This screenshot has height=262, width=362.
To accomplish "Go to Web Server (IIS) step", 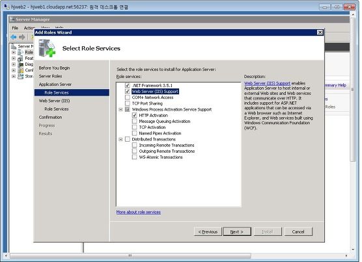I will 54,101.
